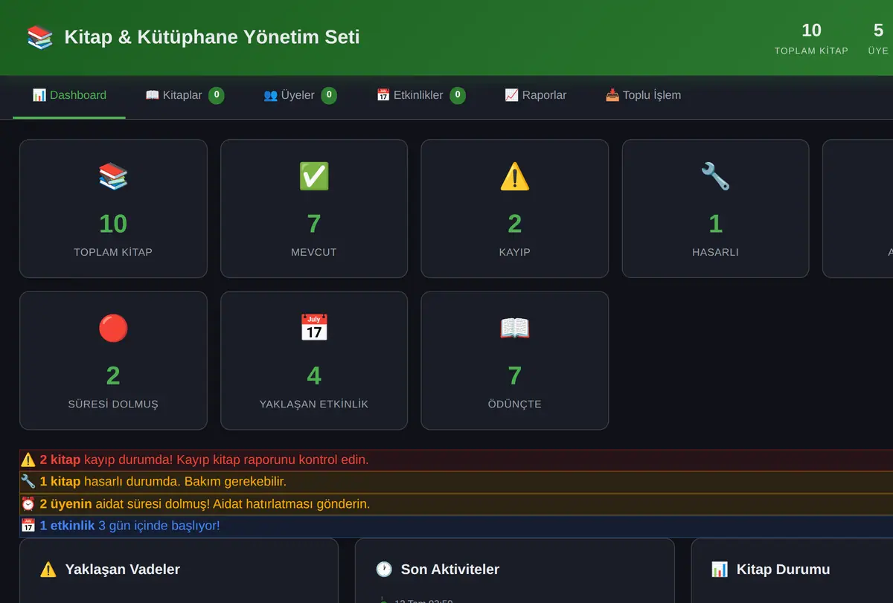
Task: Switch to the Üyeler tab
Action: [300, 96]
